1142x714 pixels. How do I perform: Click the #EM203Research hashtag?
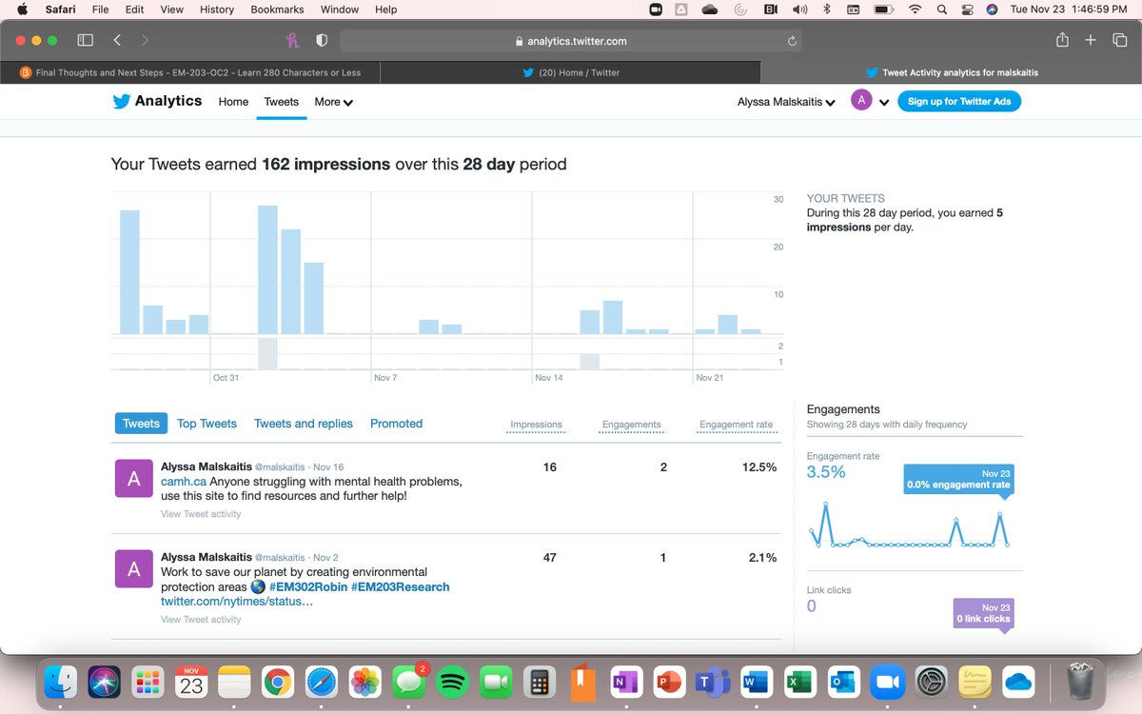coord(400,587)
